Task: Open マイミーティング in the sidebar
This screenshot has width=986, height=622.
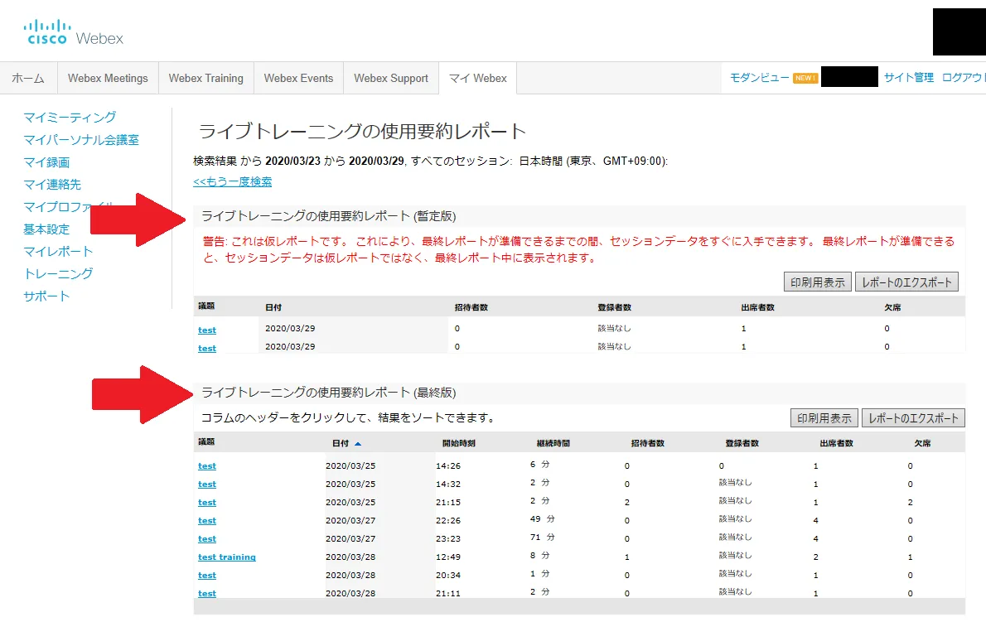Action: coord(70,117)
